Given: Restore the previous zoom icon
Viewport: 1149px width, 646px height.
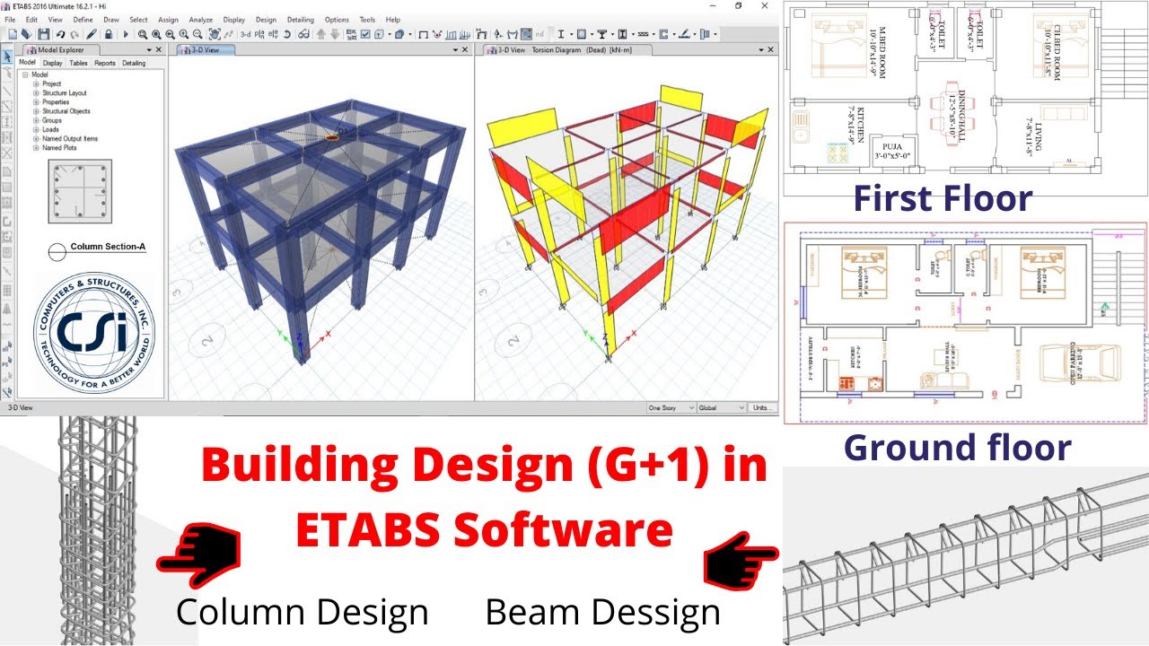Looking at the screenshot, I should click(x=170, y=34).
